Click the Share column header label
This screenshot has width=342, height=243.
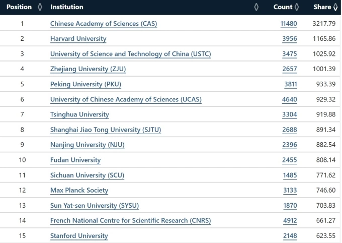tap(322, 7)
